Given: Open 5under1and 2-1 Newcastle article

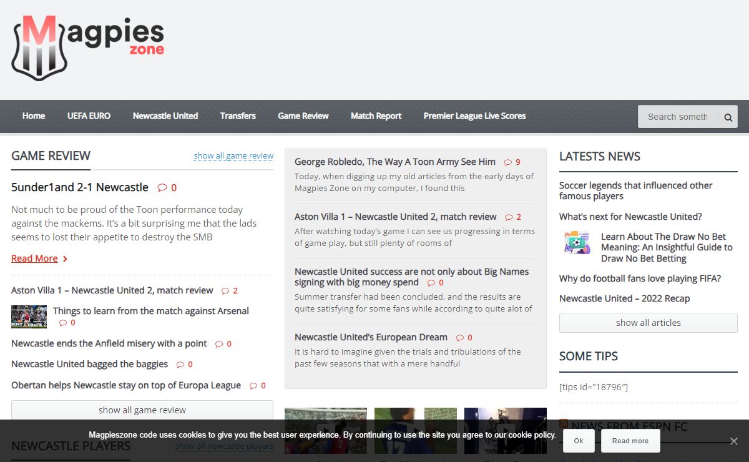Looking at the screenshot, I should pyautogui.click(x=80, y=187).
